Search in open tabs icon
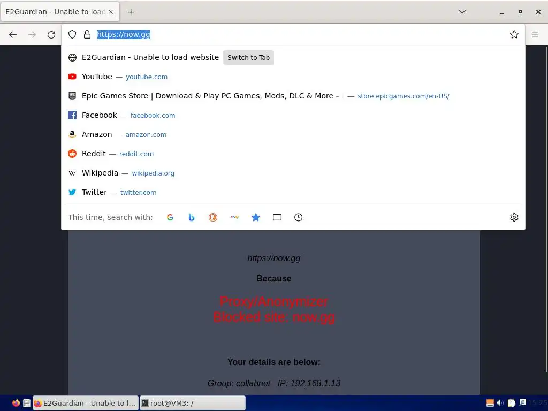 277,217
